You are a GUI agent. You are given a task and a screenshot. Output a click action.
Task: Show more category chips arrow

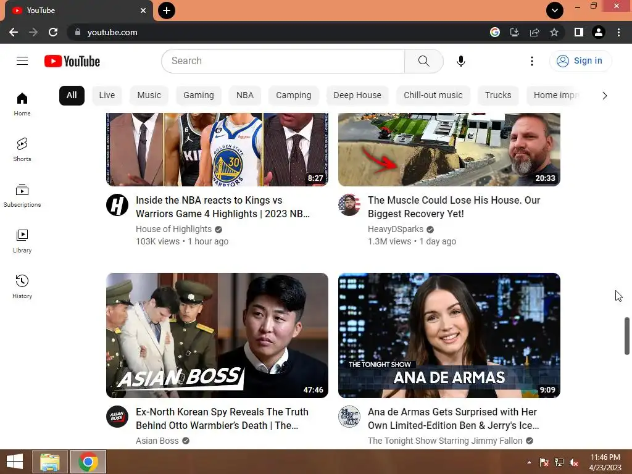tap(605, 96)
